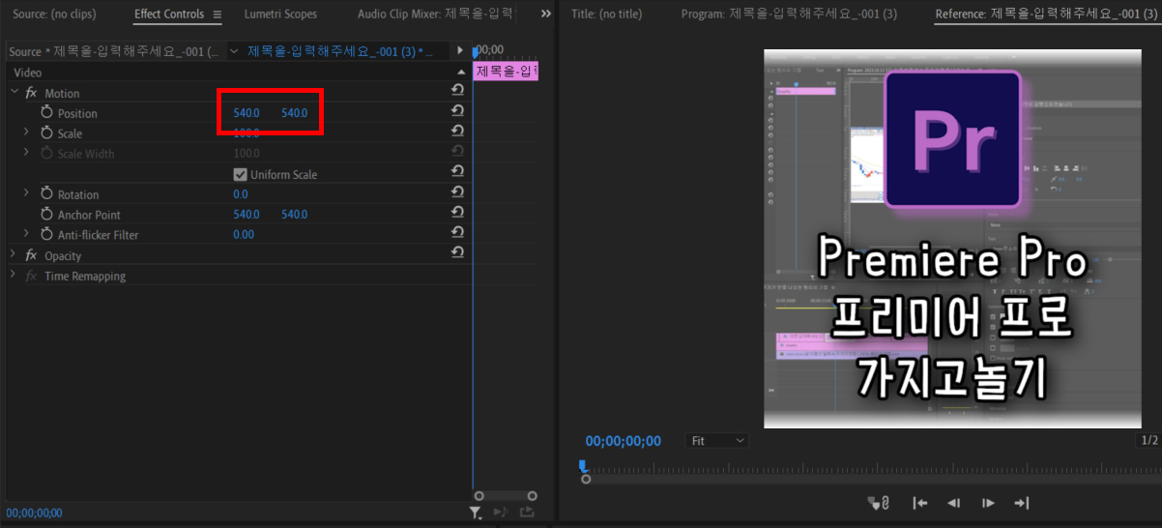Select the pink clip in Effect Controls timeline
Viewport: 1162px width, 528px height.
click(x=506, y=72)
